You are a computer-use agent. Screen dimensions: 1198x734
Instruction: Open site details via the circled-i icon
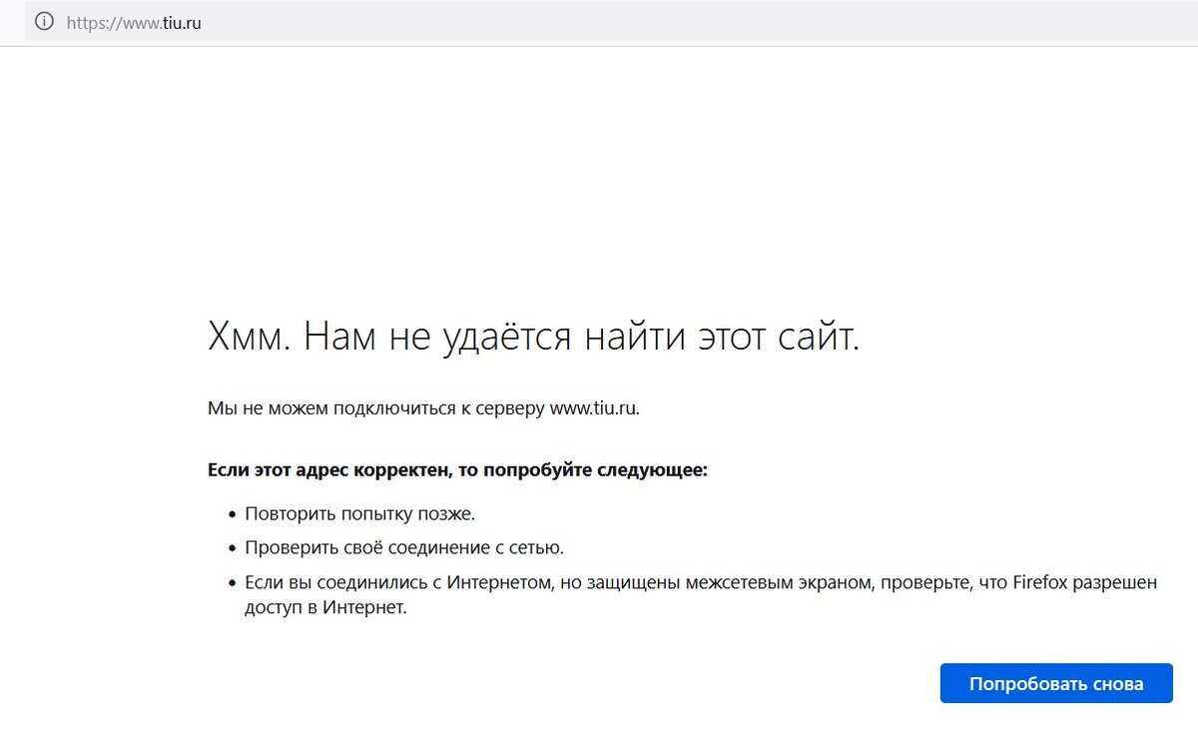click(42, 21)
